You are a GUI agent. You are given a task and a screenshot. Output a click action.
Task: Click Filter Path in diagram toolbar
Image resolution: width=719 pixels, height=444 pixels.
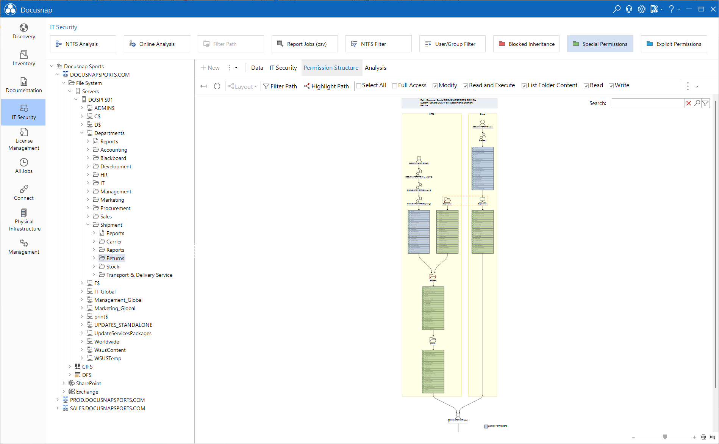point(280,86)
